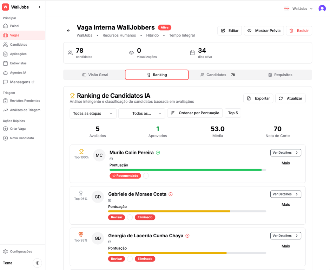The width and height of the screenshot is (330, 270).
Task: Toggle the circle next to Recomendado badge
Action: pos(146,175)
